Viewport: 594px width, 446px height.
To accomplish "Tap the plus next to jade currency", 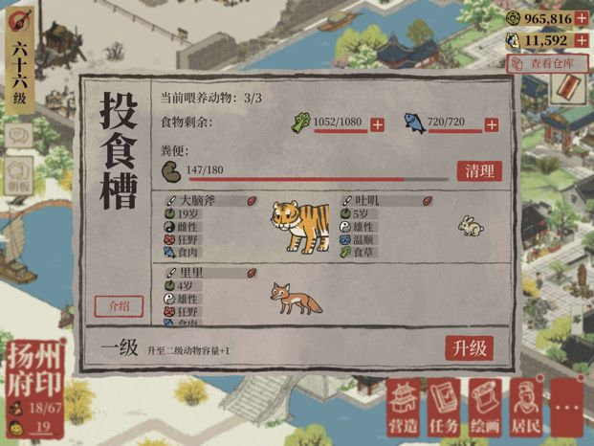I will [x=582, y=40].
